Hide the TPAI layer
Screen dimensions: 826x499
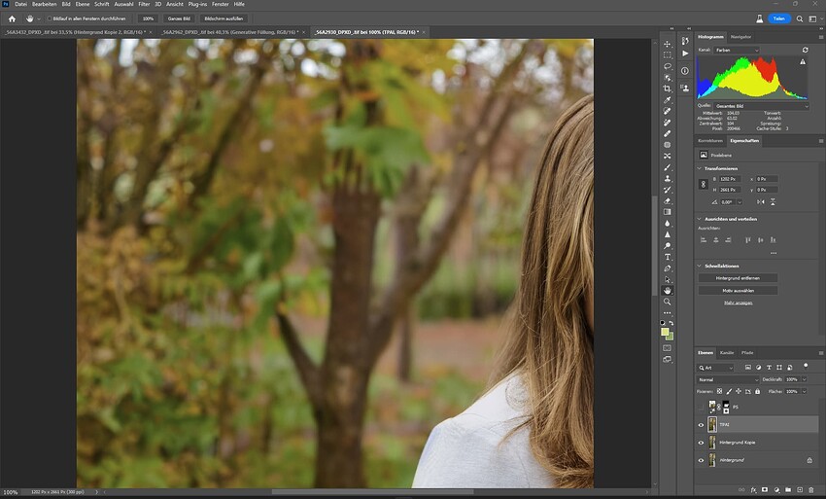coord(701,425)
